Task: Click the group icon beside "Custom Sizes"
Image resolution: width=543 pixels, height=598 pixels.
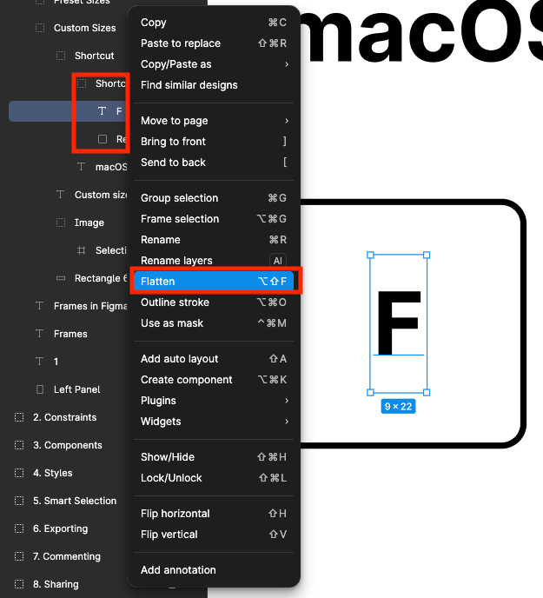Action: [40, 28]
